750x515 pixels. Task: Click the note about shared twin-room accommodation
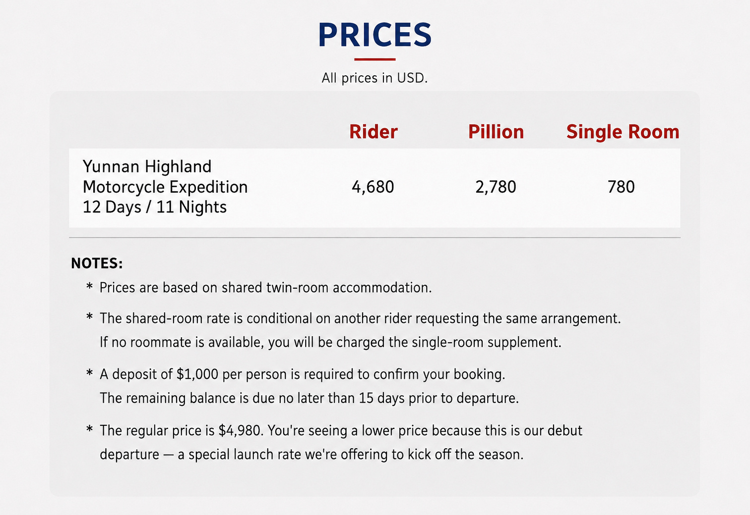coord(265,288)
